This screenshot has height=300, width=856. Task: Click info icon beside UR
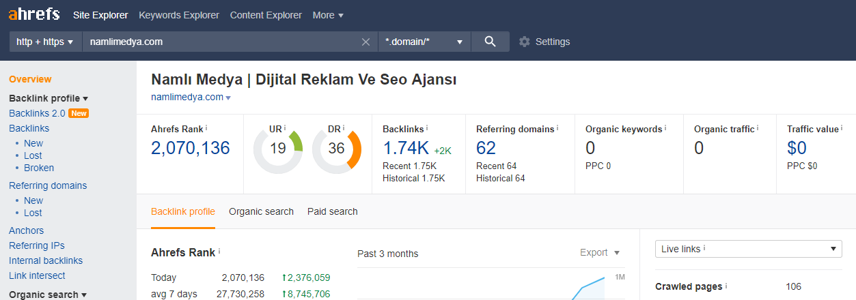285,127
